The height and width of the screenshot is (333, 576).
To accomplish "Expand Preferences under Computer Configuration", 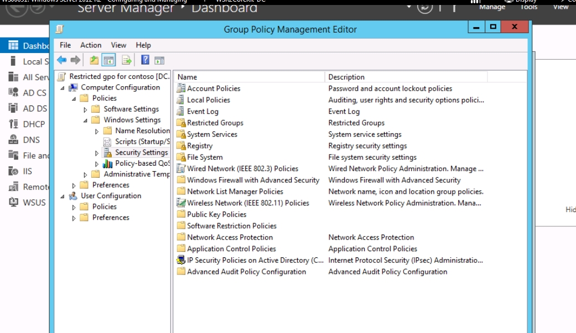I will click(x=74, y=185).
